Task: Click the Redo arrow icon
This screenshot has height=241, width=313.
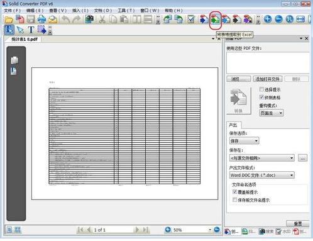Action: [77, 20]
